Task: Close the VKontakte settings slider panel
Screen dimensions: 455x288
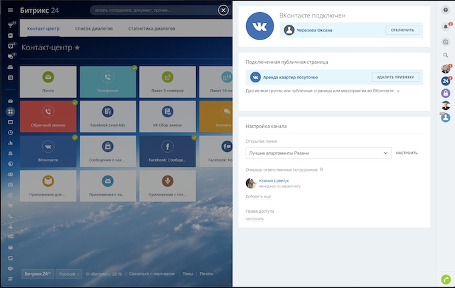Action: tap(223, 10)
